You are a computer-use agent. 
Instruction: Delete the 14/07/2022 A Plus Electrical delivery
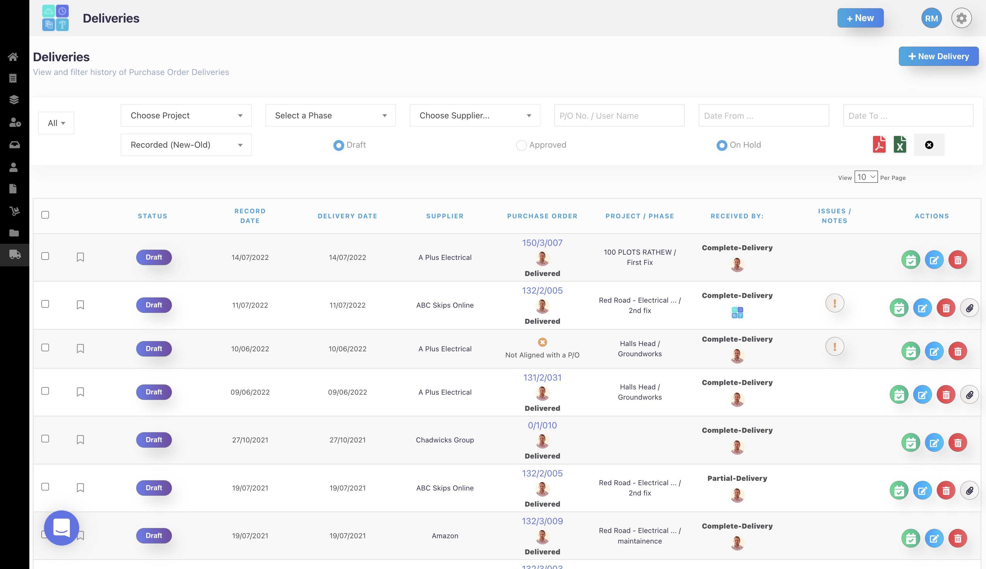point(958,260)
